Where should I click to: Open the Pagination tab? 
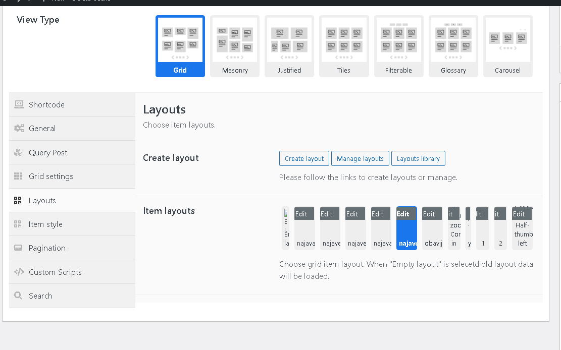47,248
